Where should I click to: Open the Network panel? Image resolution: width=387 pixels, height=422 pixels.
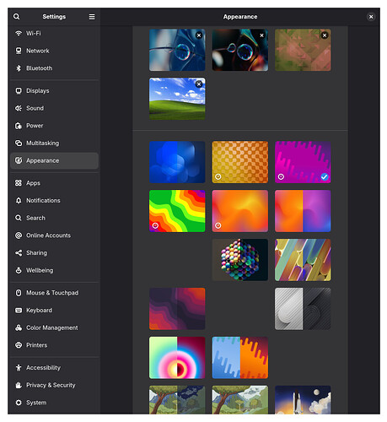(x=54, y=51)
